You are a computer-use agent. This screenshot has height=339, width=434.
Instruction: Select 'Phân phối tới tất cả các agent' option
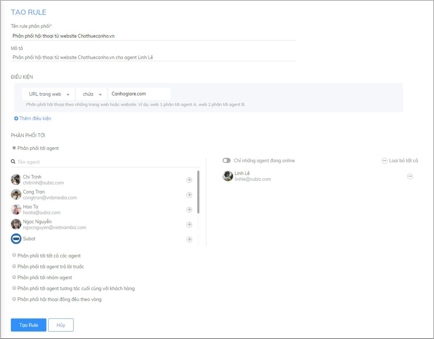(14, 256)
